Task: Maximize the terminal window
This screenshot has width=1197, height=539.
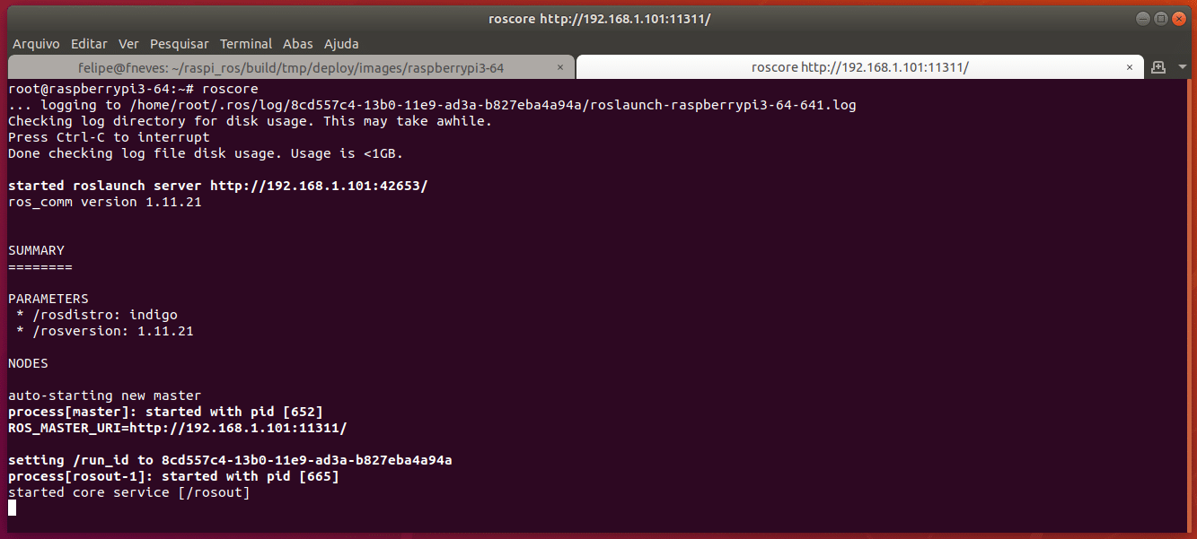Action: [x=1160, y=18]
